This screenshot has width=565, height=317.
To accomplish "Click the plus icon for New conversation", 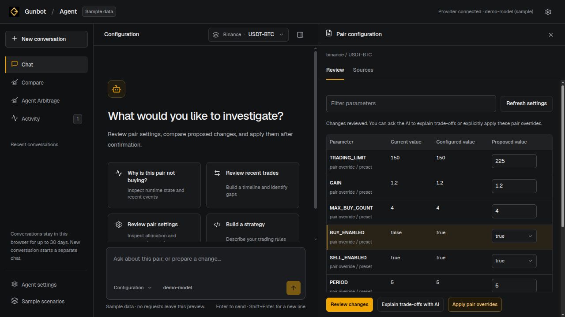I will pos(15,39).
